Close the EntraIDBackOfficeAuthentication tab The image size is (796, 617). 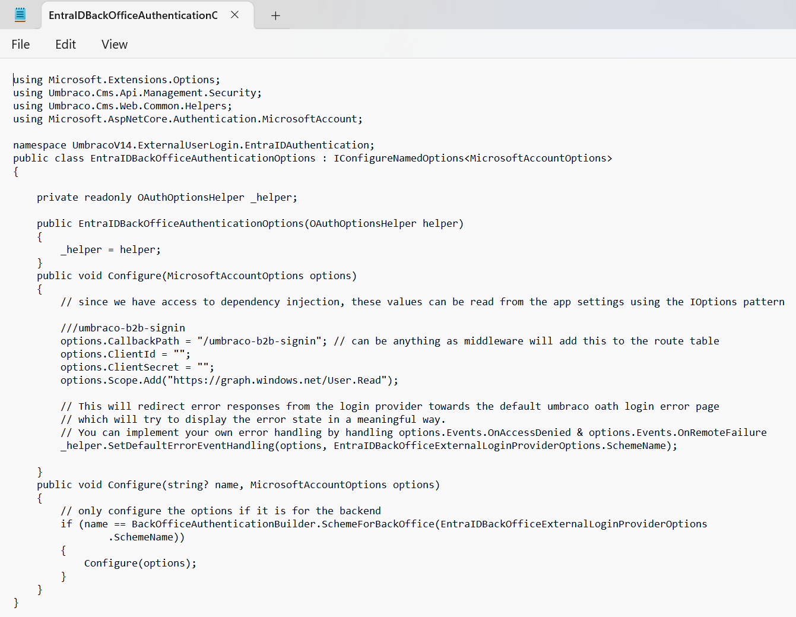(x=235, y=15)
